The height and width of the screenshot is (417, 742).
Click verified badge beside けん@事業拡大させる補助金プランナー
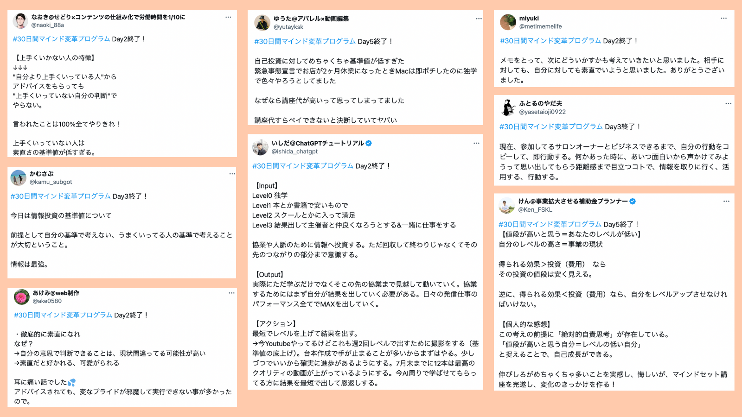pos(633,201)
